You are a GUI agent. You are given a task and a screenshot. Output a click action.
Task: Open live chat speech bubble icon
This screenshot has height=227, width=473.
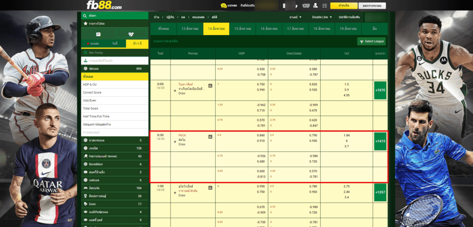coord(224,6)
